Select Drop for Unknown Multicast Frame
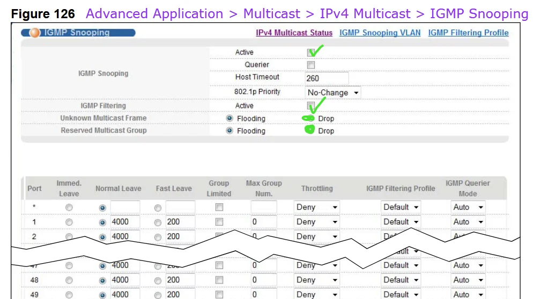The height and width of the screenshot is (299, 533). click(x=309, y=118)
